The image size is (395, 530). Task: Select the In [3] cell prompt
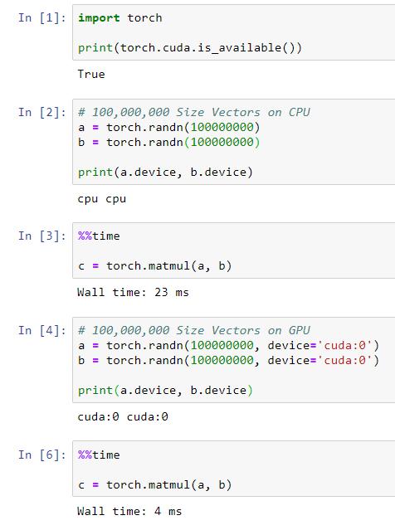click(42, 236)
